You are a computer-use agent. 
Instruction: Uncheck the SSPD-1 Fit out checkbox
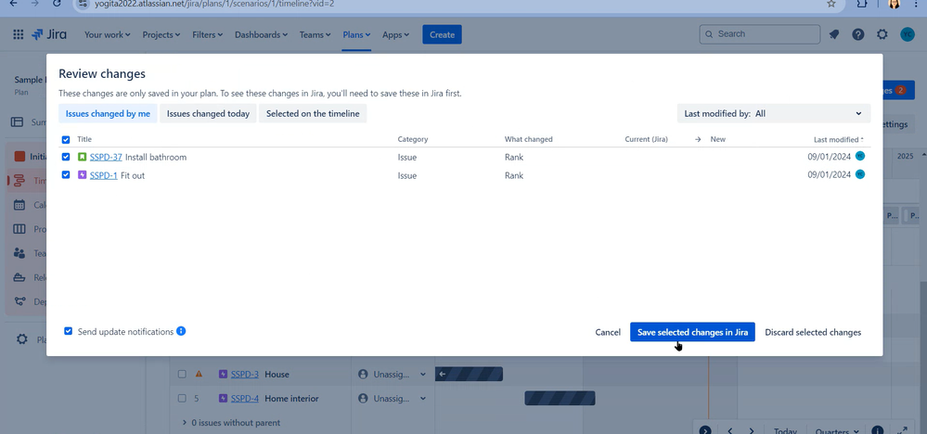click(x=66, y=174)
